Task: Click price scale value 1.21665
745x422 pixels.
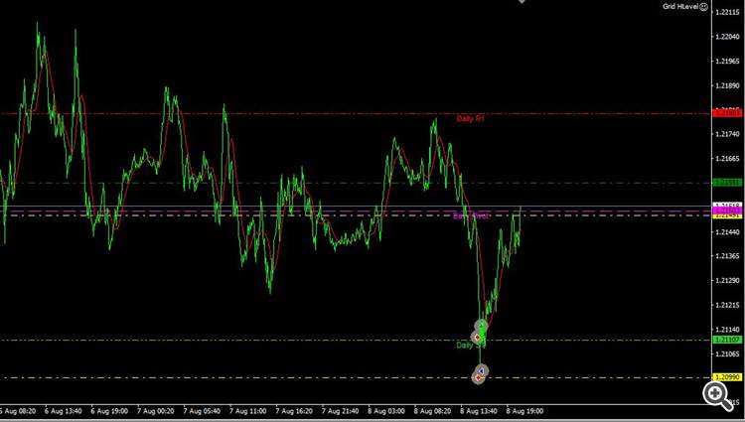Action: point(727,159)
